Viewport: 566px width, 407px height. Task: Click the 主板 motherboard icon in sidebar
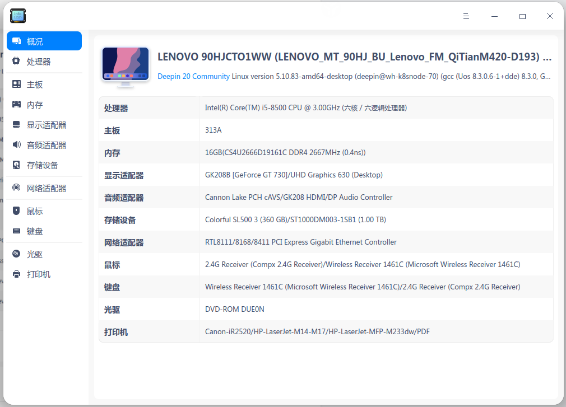click(x=17, y=84)
